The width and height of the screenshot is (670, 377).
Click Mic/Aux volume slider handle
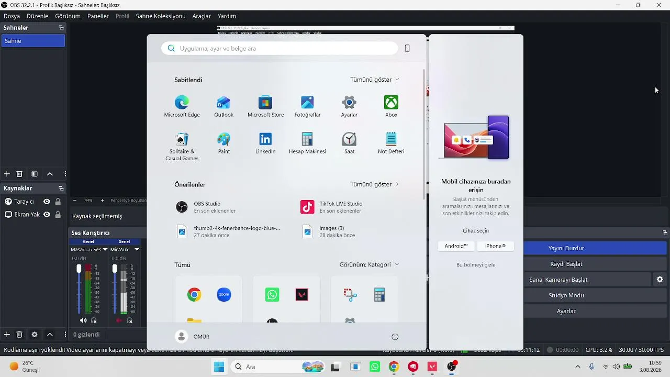[115, 269]
